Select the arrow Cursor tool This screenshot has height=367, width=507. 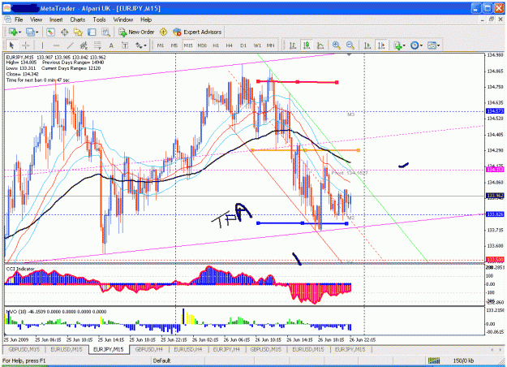click(12, 45)
